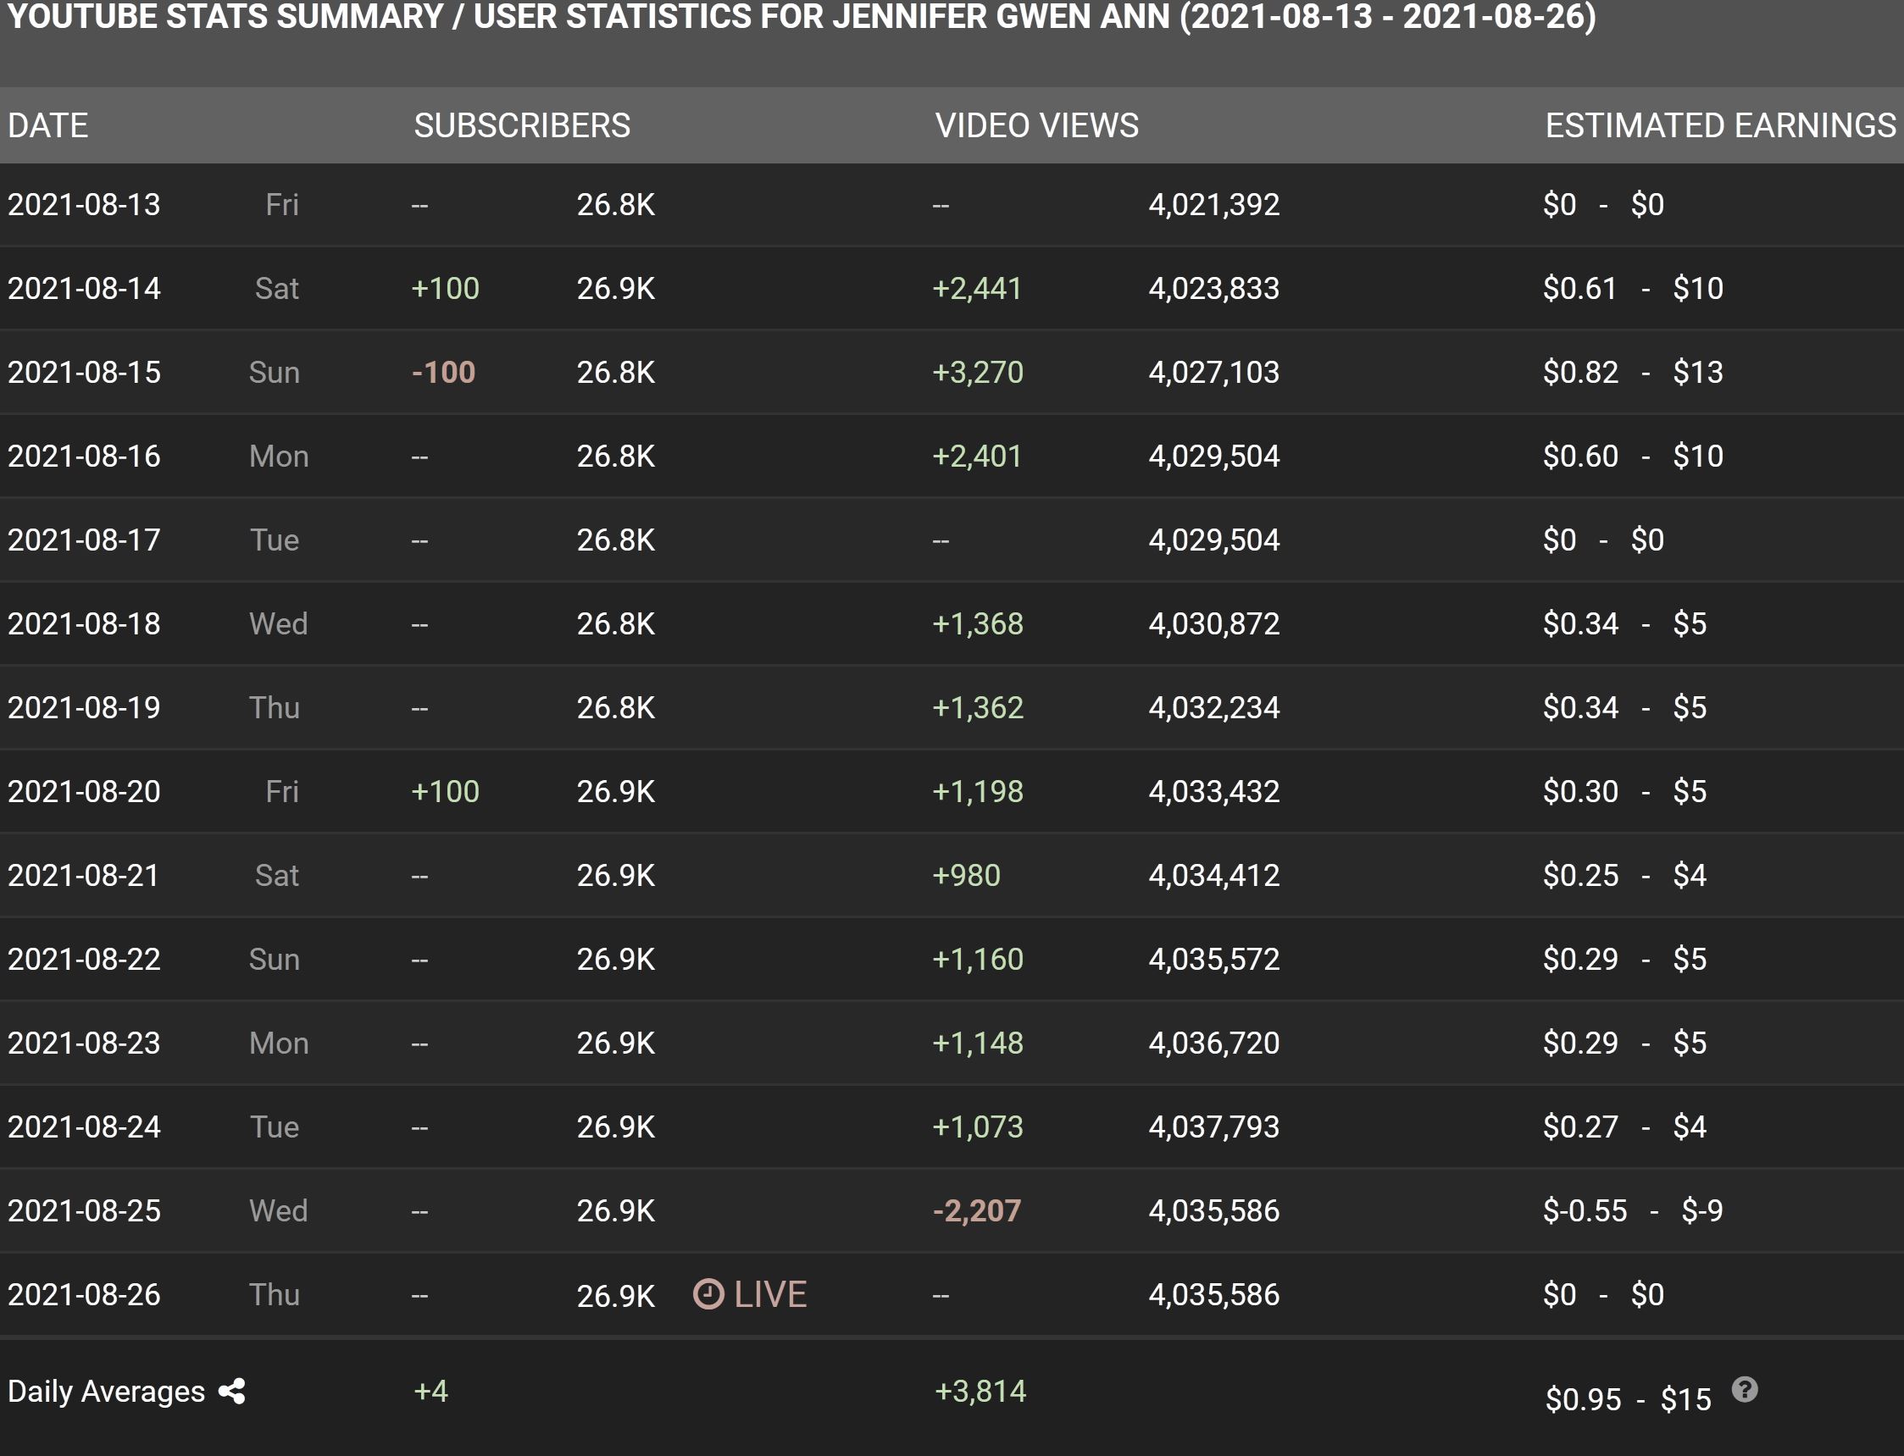Click the LIVE clock icon
1904x1456 pixels.
(x=708, y=1294)
